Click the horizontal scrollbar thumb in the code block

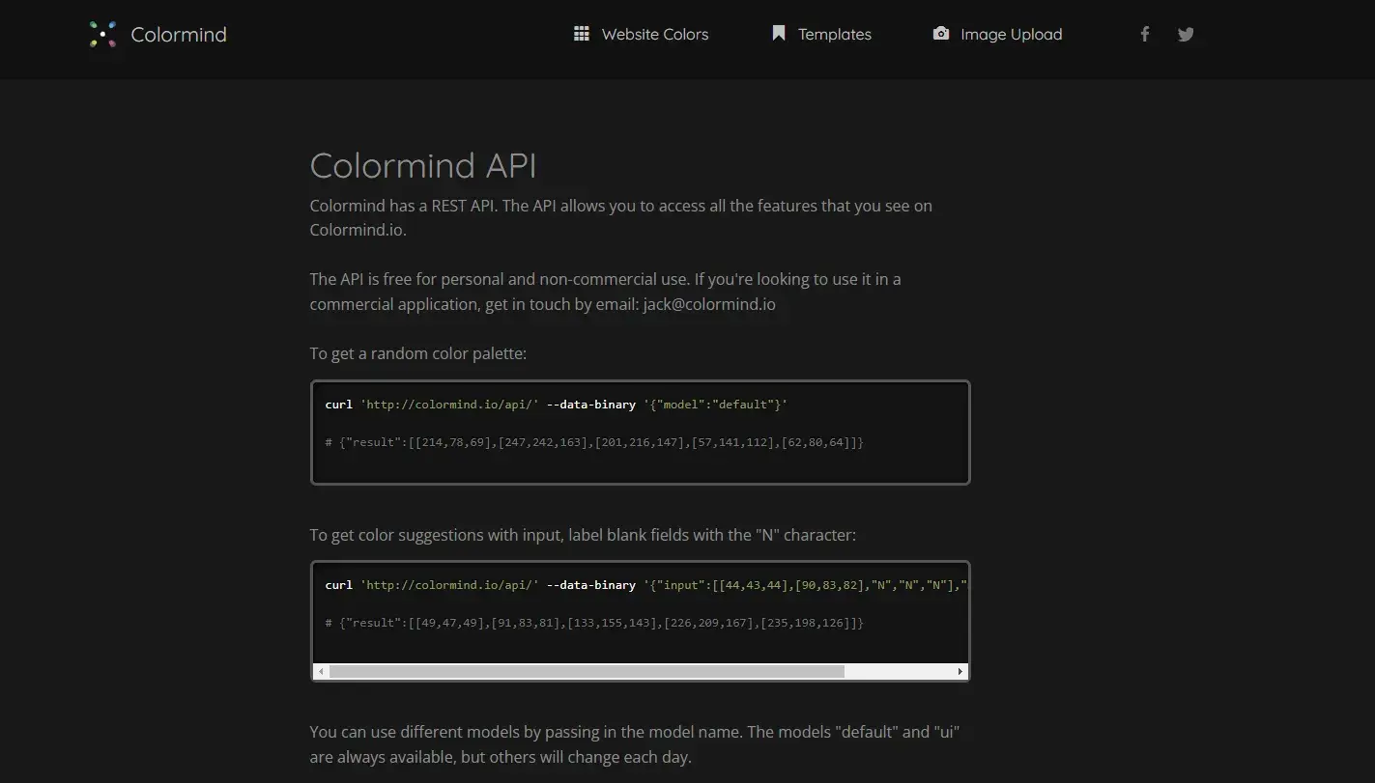[587, 671]
